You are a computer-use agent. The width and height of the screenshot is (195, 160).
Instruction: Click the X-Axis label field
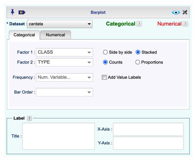pos(148,129)
